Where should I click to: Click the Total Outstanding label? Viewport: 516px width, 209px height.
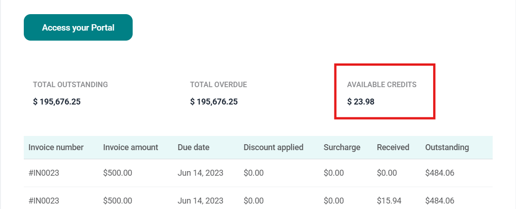tap(70, 84)
